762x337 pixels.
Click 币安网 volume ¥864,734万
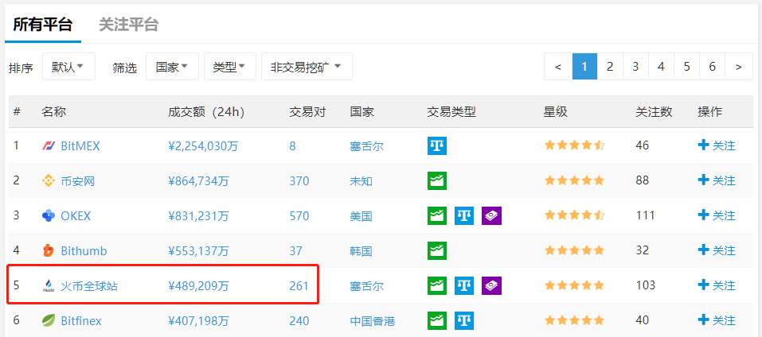pos(198,181)
